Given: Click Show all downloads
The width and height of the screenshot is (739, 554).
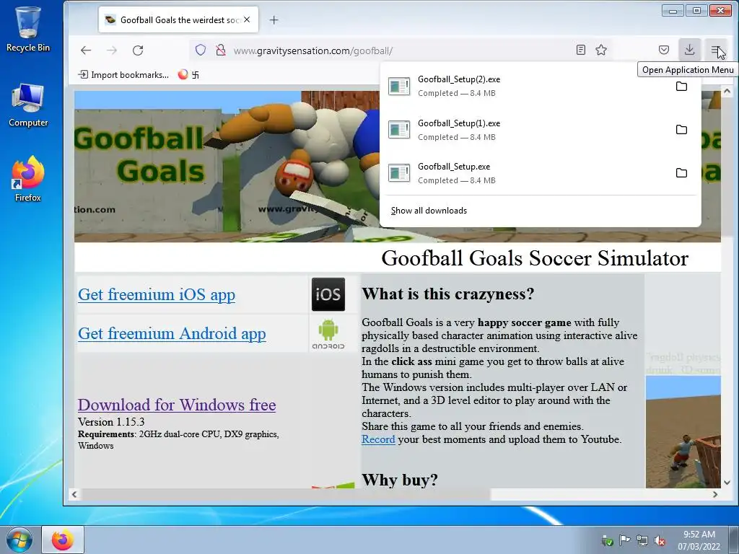Looking at the screenshot, I should pyautogui.click(x=429, y=211).
